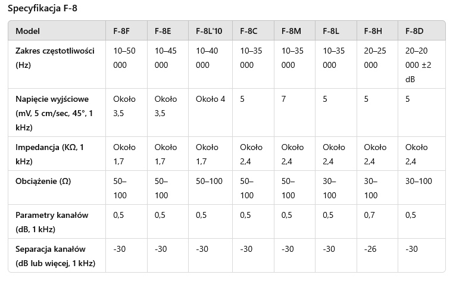The height and width of the screenshot is (281, 456).
Task: Click the F-8C column header
Action: 249,31
